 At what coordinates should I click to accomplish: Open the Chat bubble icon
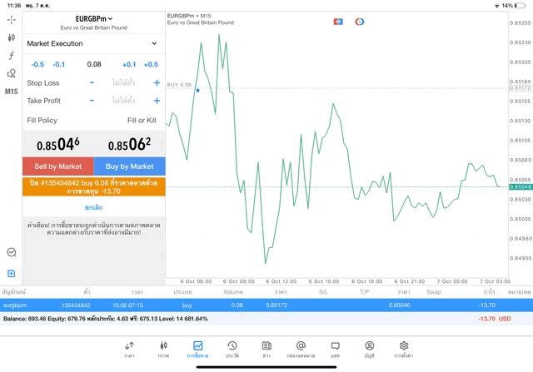(x=335, y=349)
